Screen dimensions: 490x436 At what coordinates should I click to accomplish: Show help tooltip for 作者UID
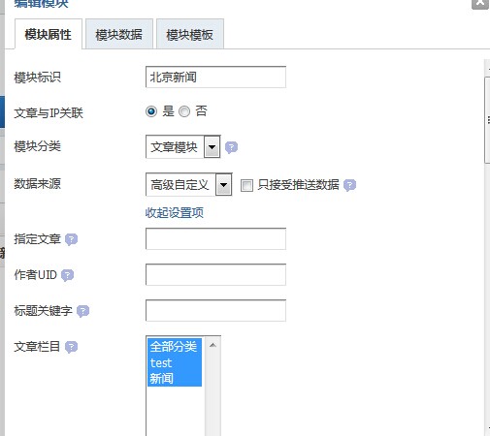(x=67, y=275)
